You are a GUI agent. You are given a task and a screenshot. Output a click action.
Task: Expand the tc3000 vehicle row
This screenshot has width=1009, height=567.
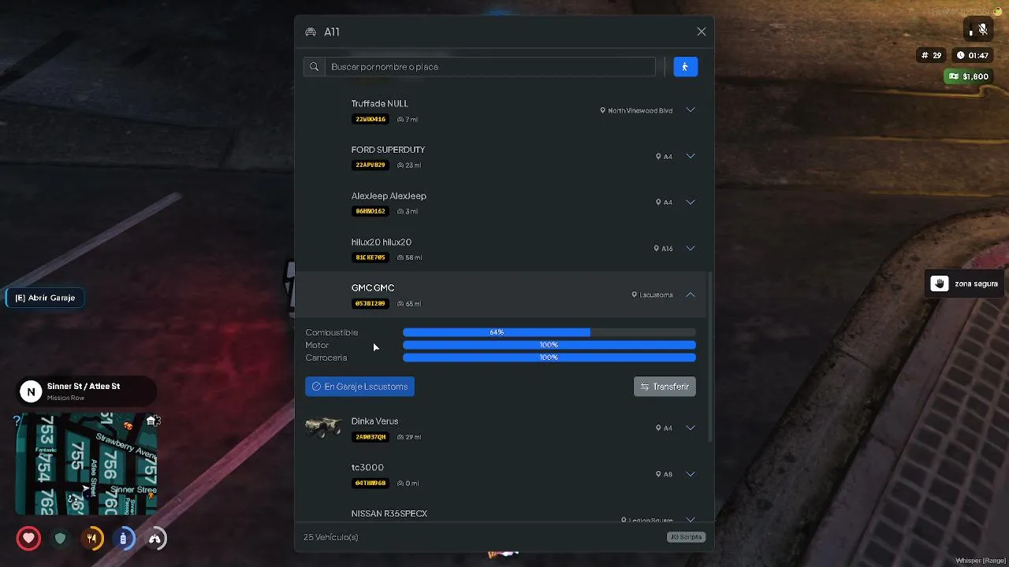click(x=691, y=474)
